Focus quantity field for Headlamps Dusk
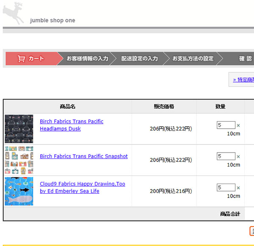254x246 pixels. click(x=226, y=125)
